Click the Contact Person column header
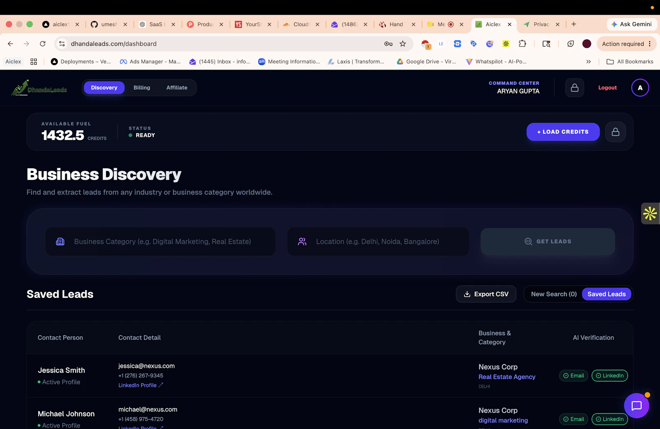660x429 pixels. (x=60, y=338)
